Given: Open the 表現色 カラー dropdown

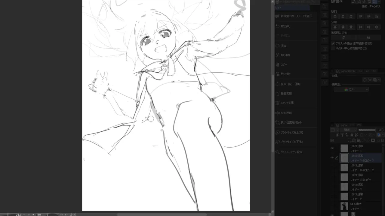Looking at the screenshot, I should 351,89.
